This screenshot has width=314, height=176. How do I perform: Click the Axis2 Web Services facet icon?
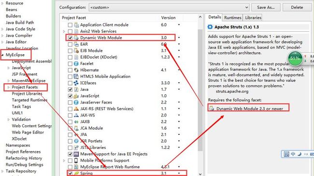tap(76, 31)
